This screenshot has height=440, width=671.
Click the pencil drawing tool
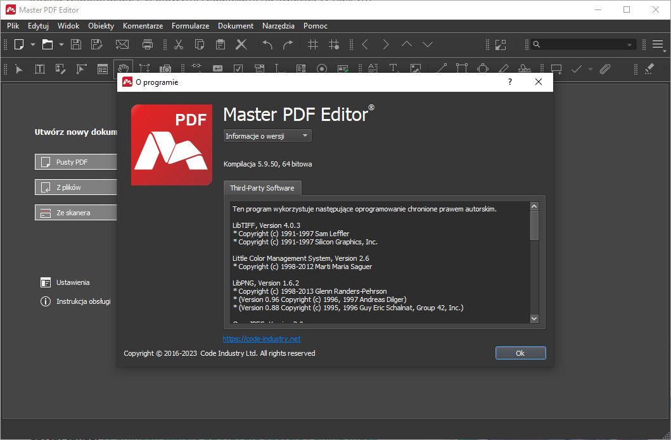click(504, 69)
